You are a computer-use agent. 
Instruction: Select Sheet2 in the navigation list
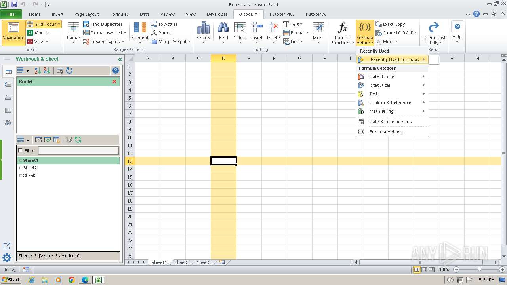(x=68, y=168)
